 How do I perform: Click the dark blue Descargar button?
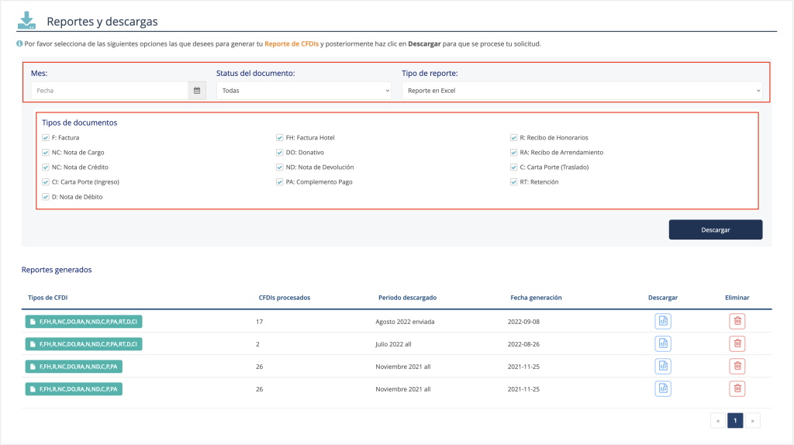716,229
